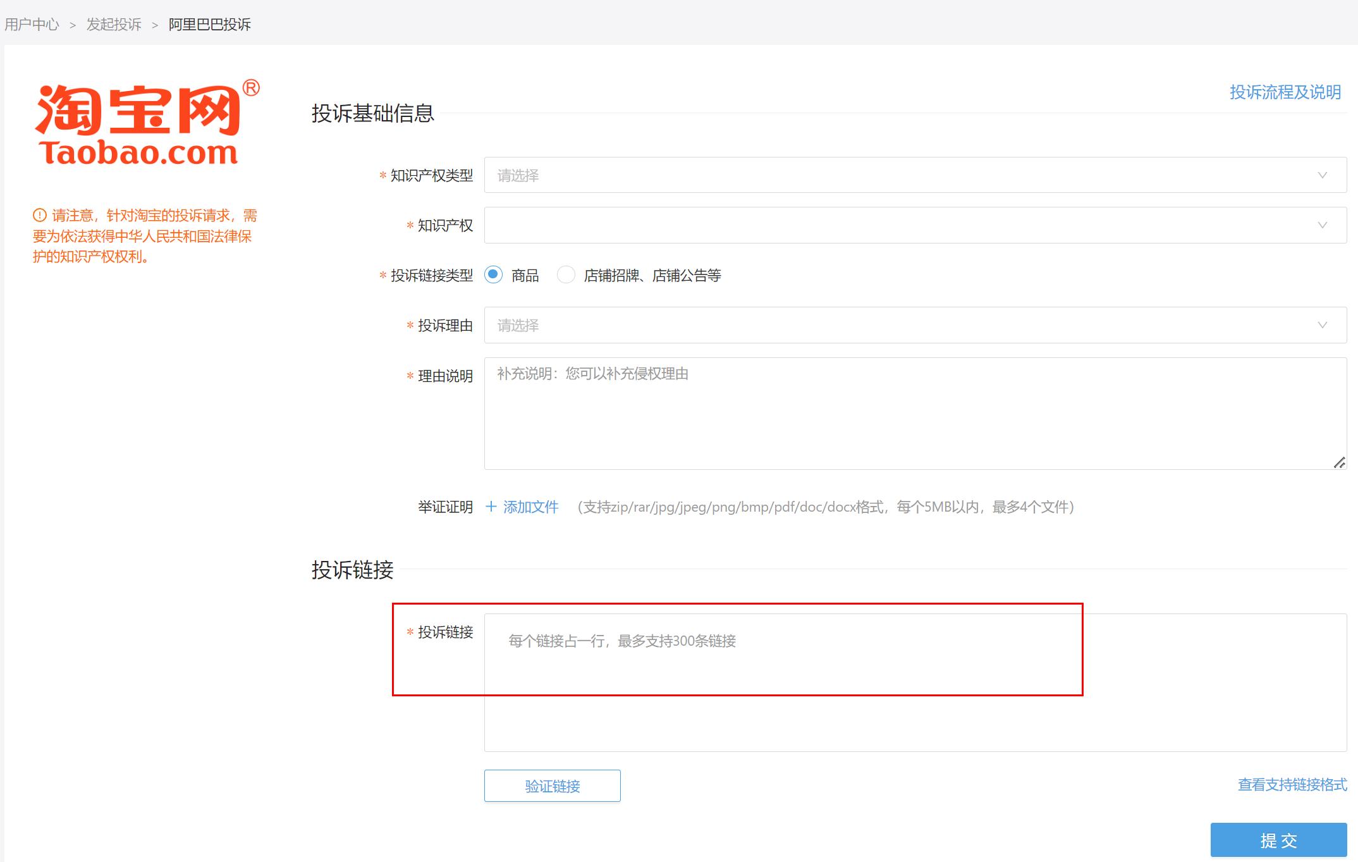Toggle the 投诉链接类型 selection to 商品
Screen dimensions: 1358x862
(494, 275)
